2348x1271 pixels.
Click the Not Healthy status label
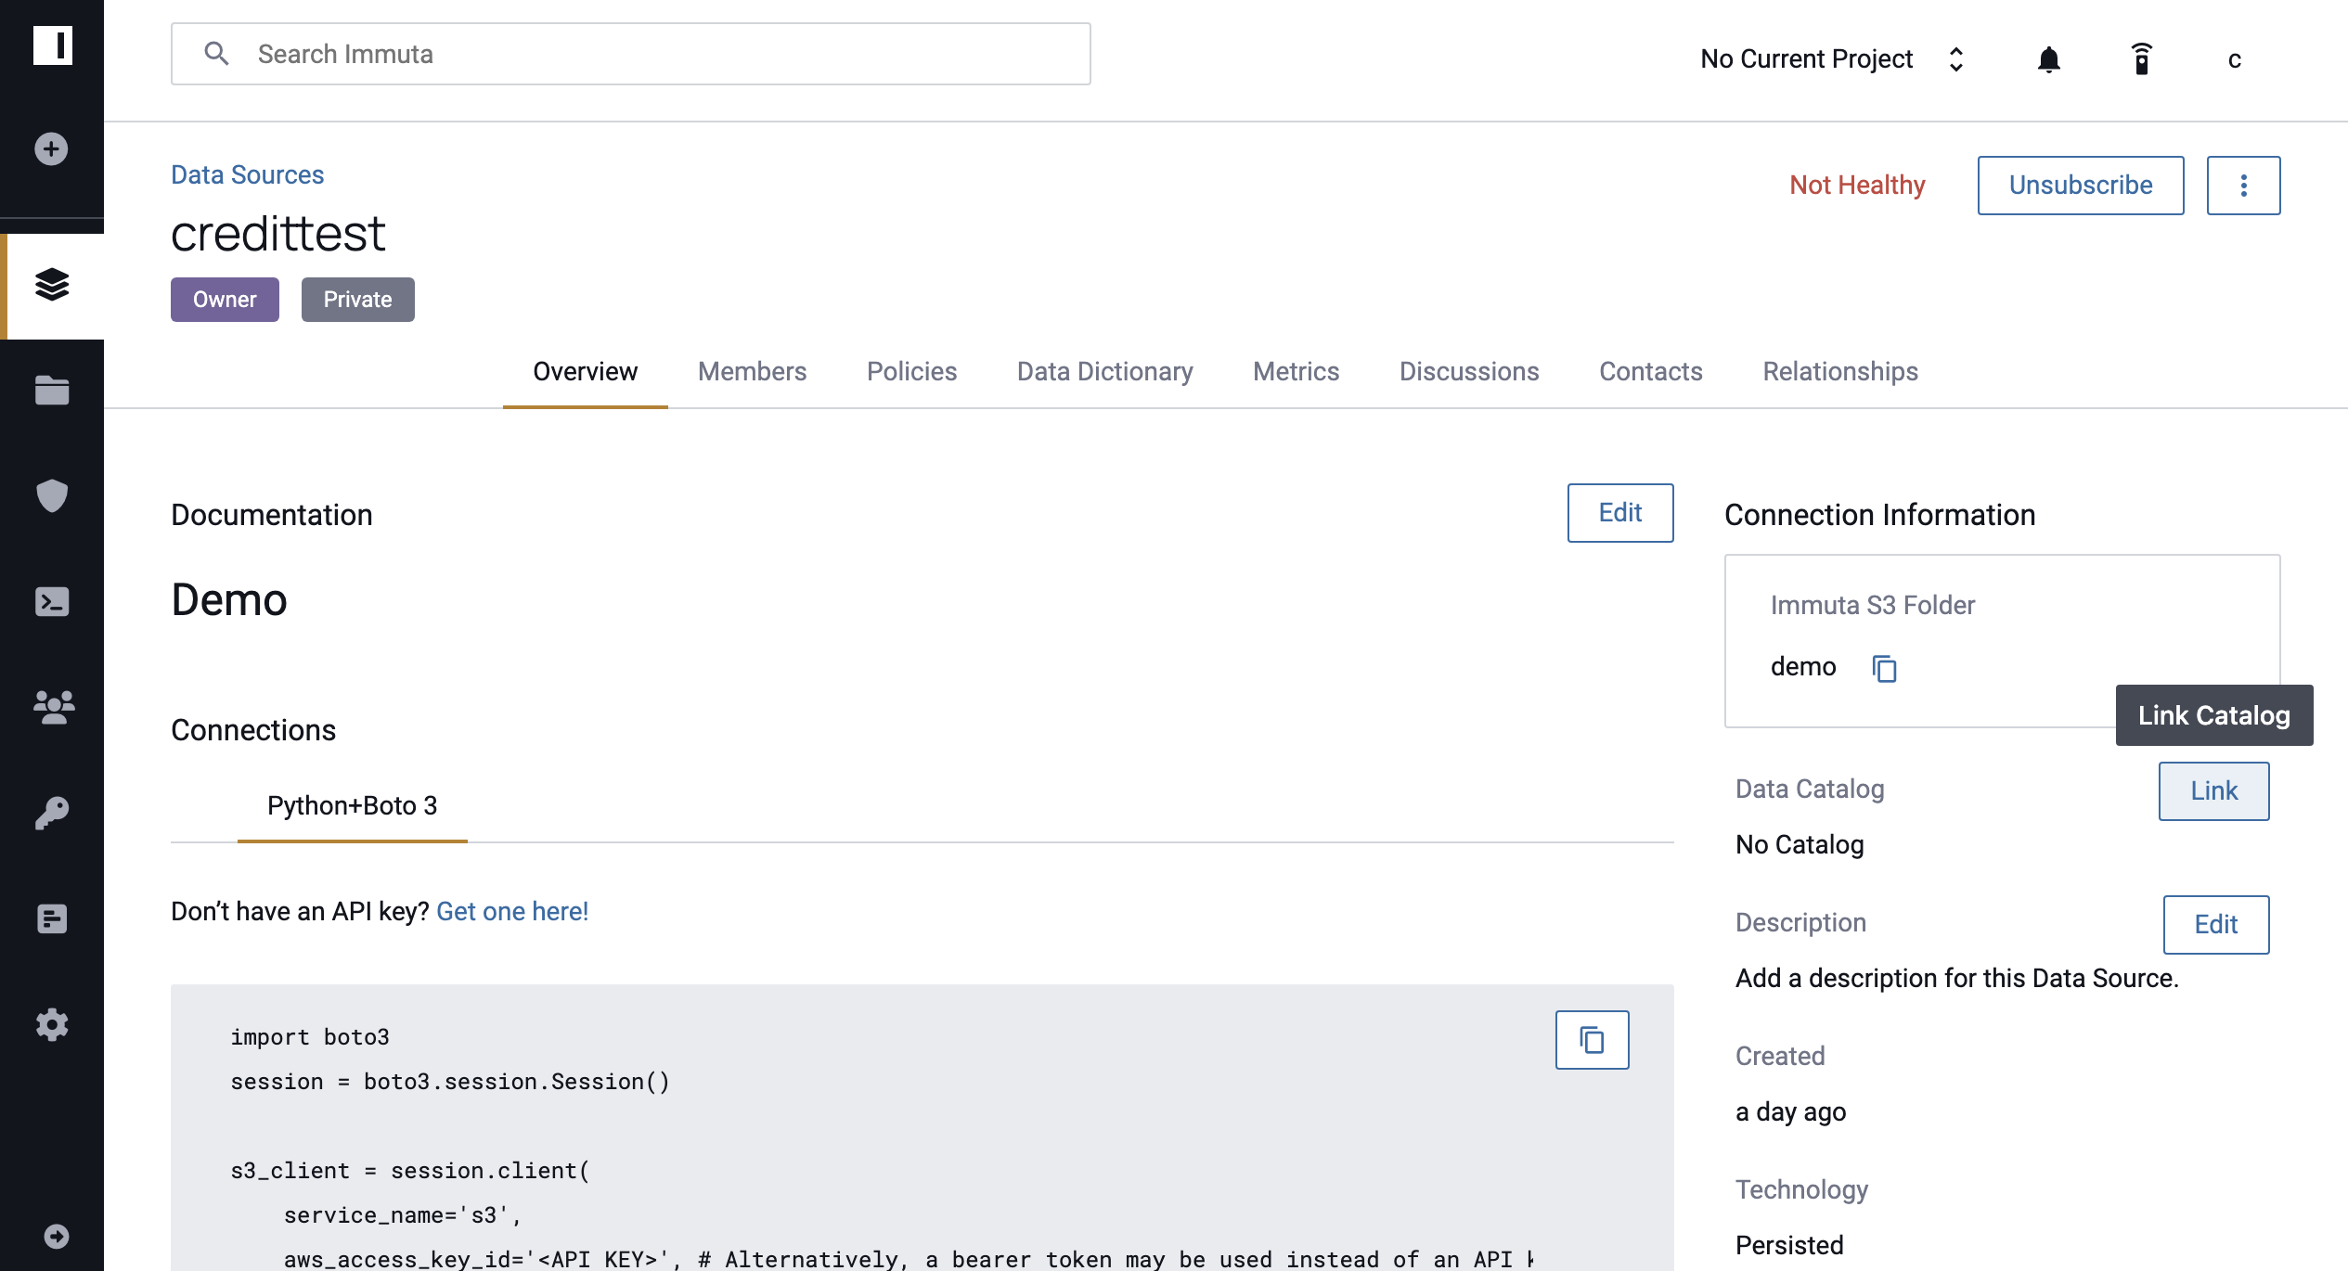pyautogui.click(x=1857, y=186)
